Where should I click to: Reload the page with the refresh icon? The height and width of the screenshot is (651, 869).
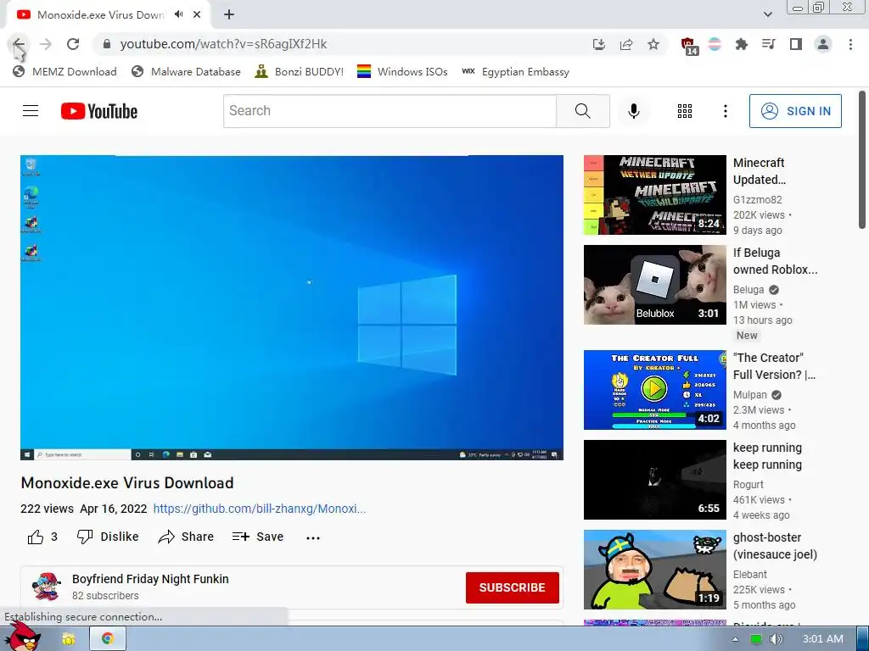73,44
